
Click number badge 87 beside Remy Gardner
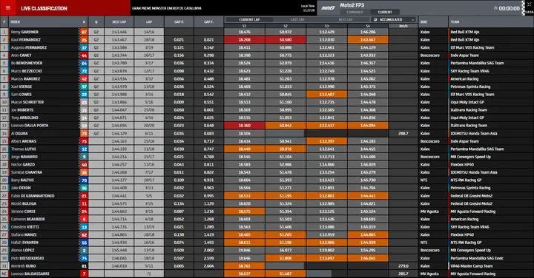click(84, 32)
